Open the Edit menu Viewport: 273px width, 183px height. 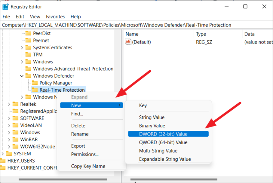20,17
